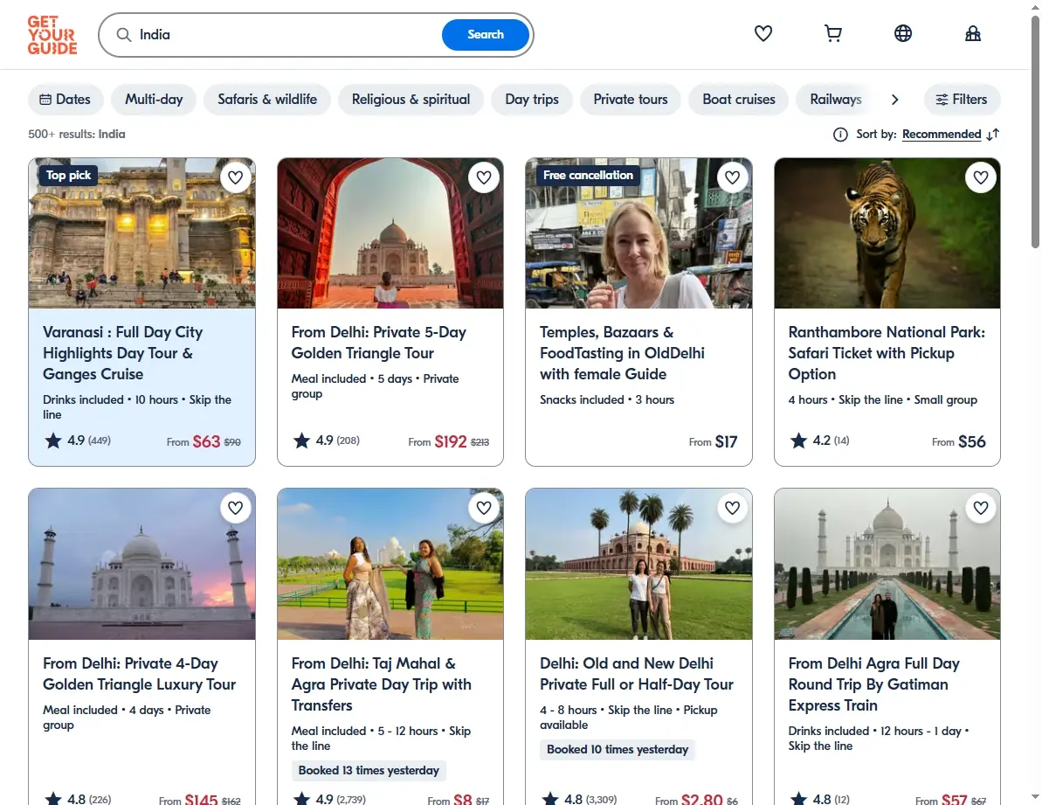
Task: Select the Safaris & wildlife chip
Action: pos(267,99)
